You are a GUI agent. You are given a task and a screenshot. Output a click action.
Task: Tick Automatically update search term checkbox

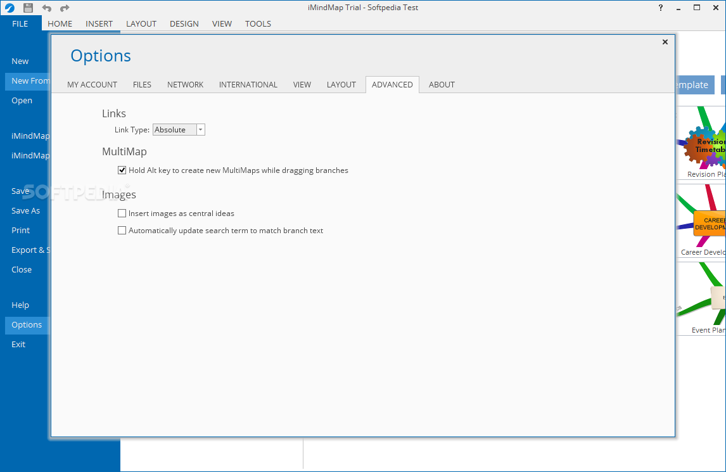(122, 231)
